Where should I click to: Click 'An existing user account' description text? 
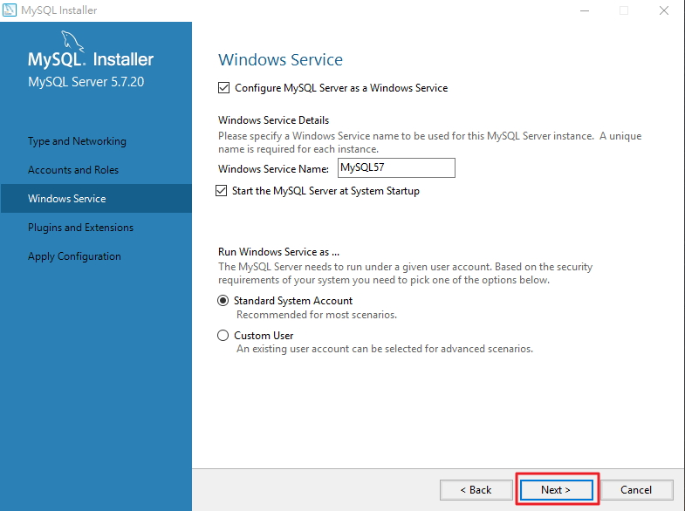click(x=385, y=349)
